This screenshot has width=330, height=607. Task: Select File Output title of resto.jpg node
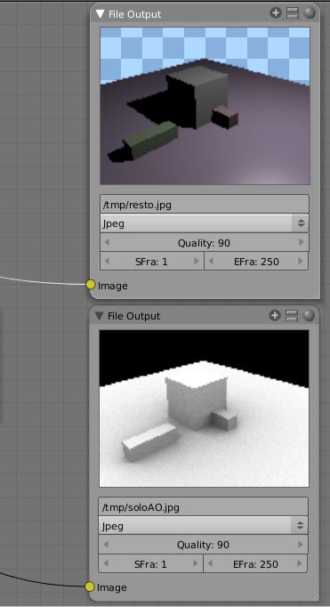[x=134, y=14]
